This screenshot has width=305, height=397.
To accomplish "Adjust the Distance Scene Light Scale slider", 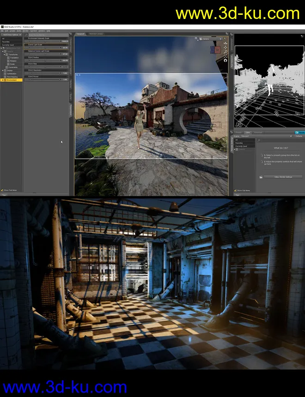I will pyautogui.click(x=45, y=54).
